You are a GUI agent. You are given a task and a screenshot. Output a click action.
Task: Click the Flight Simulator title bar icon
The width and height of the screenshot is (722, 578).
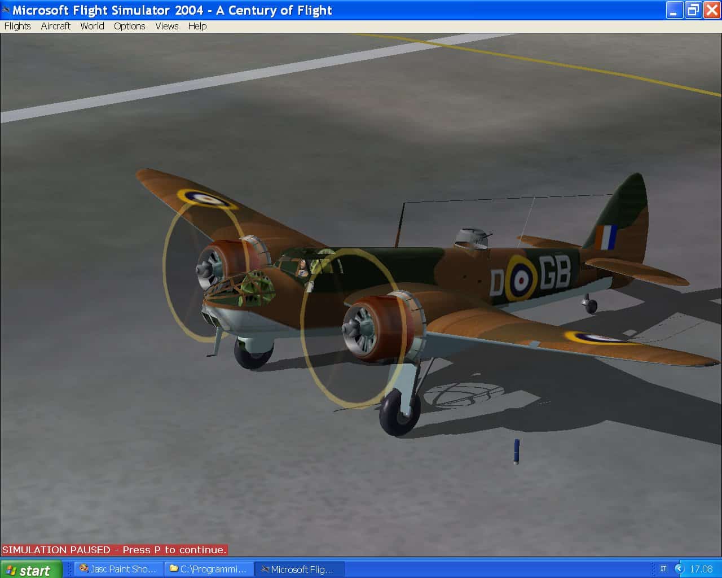click(6, 10)
